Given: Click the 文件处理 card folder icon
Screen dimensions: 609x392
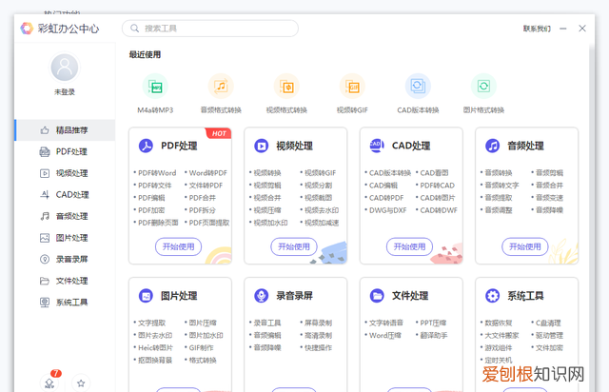Looking at the screenshot, I should (377, 296).
